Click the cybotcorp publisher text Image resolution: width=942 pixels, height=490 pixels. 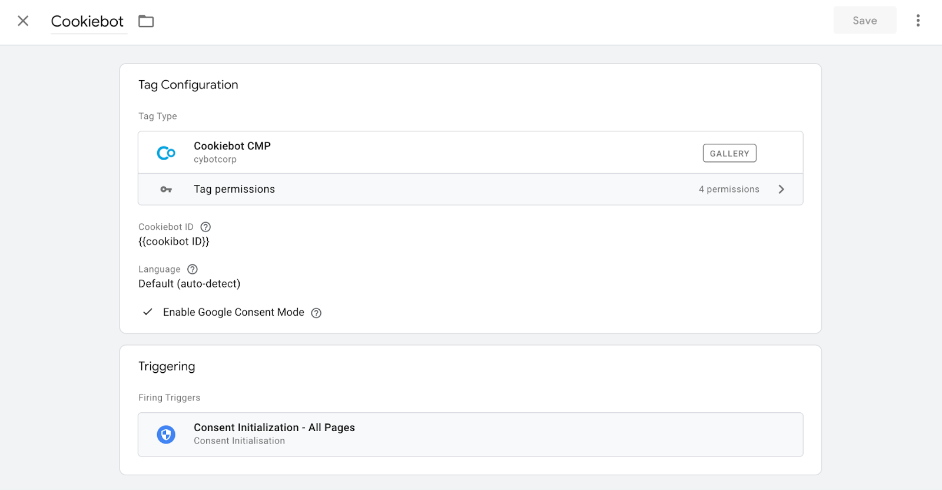pyautogui.click(x=215, y=160)
